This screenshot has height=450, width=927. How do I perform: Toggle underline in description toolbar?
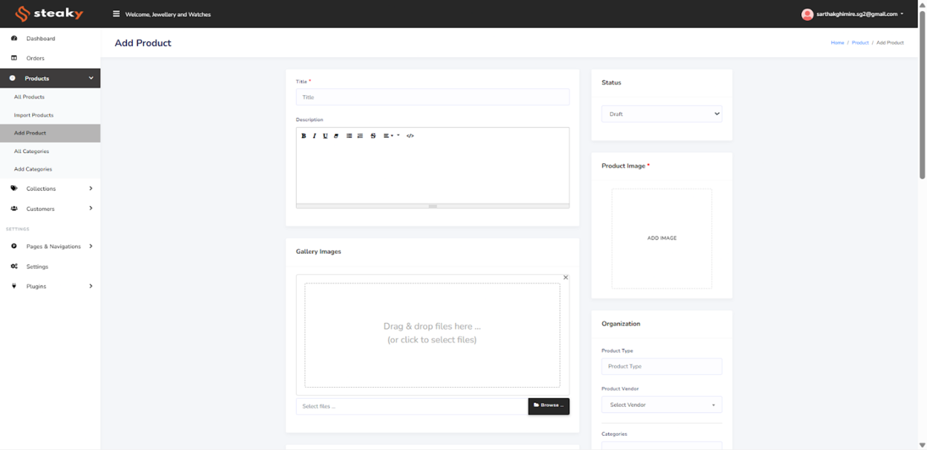tap(325, 136)
